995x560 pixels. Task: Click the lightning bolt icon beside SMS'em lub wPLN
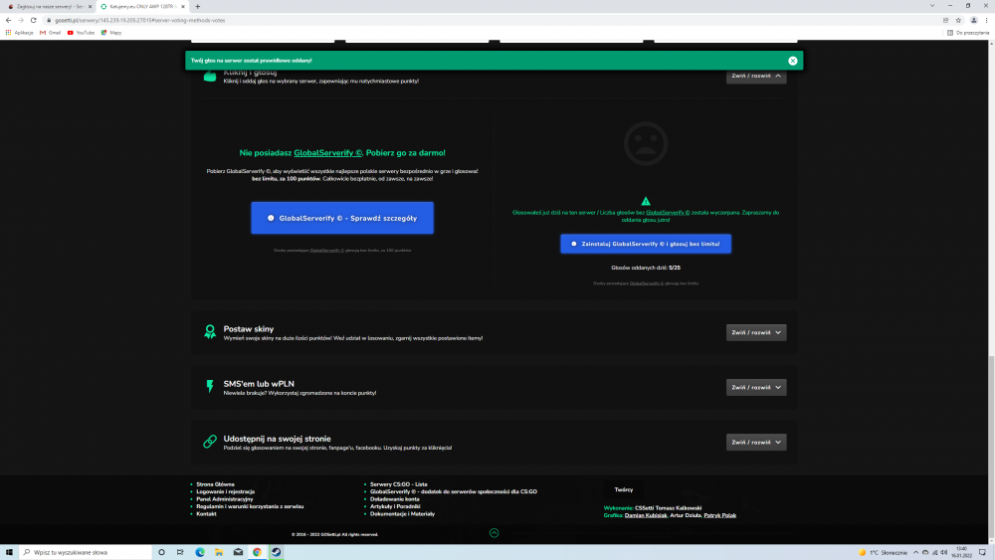point(210,386)
